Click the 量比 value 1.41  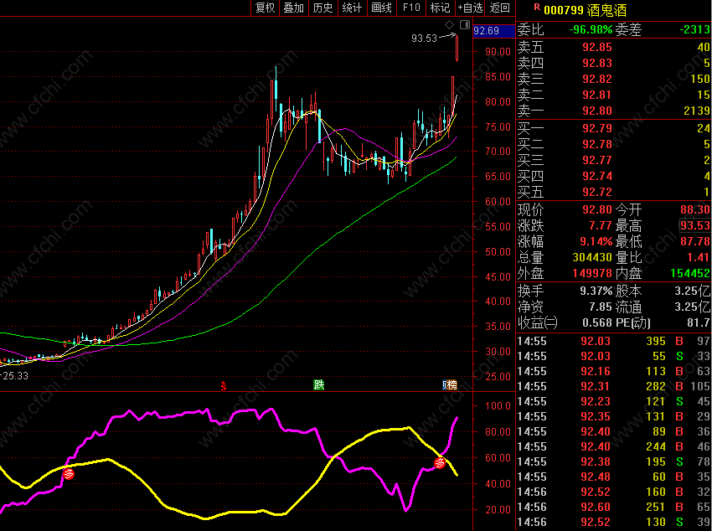(x=698, y=257)
